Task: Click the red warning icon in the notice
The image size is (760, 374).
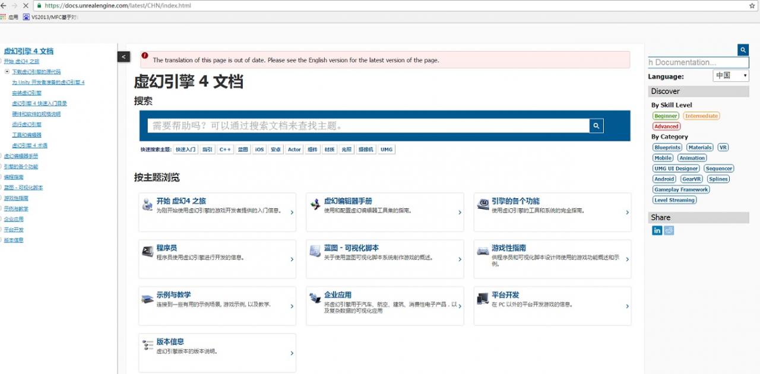Action: point(145,56)
